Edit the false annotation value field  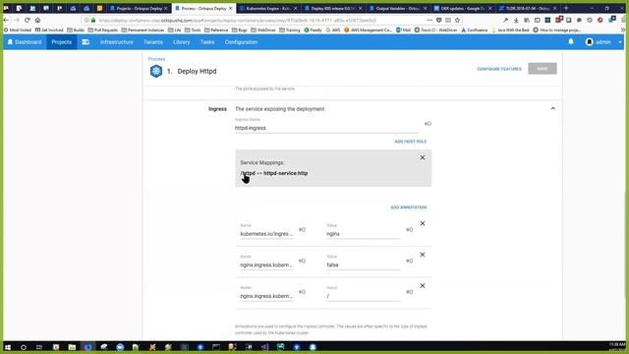tap(363, 265)
